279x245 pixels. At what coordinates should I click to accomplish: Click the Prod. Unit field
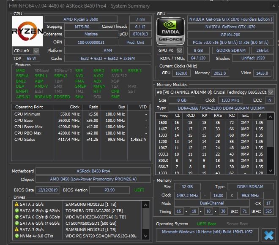tap(135, 43)
